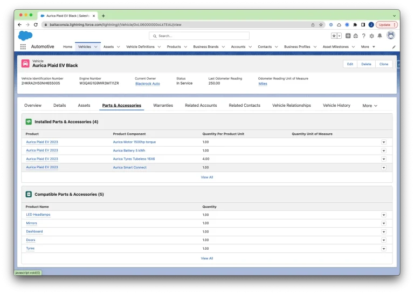Open the global actions plus icon
This screenshot has width=414, height=294.
pos(348,36)
